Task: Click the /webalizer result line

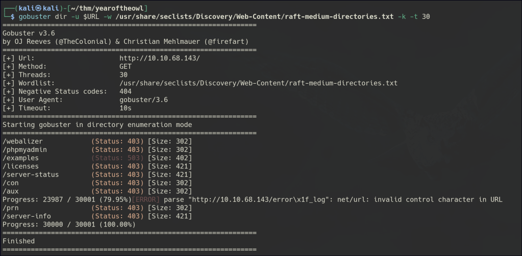Action: (x=23, y=141)
